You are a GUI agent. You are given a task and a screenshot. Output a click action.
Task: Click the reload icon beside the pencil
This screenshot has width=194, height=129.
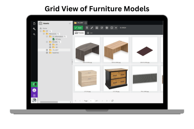(x=102, y=28)
